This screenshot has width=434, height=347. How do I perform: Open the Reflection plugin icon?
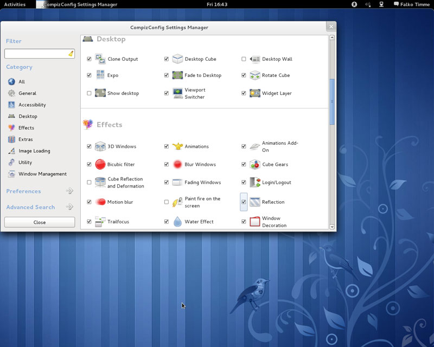[x=255, y=202]
